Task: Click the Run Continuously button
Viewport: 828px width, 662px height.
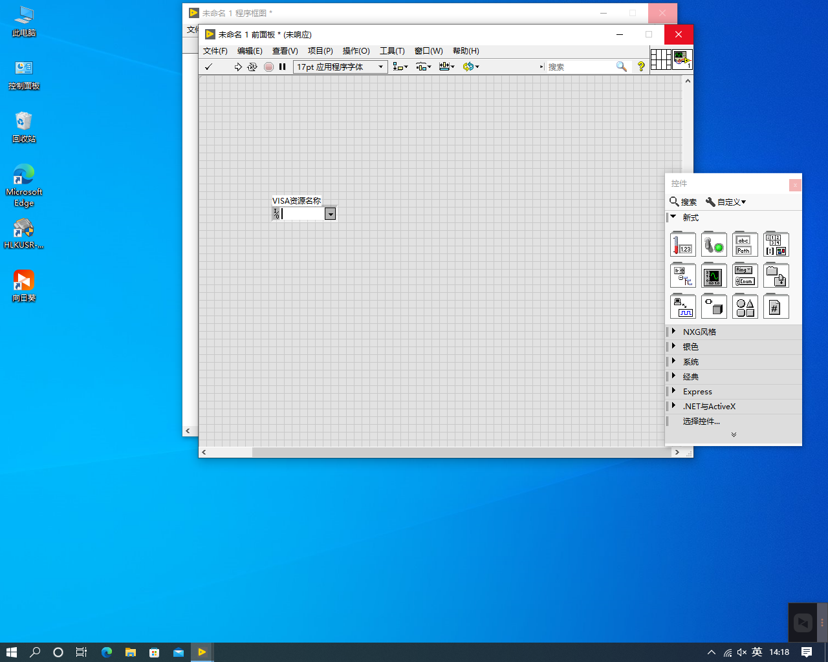Action: tap(252, 67)
